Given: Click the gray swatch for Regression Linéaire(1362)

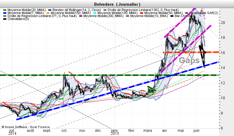Looking at the screenshot, I should click(x=105, y=10).
